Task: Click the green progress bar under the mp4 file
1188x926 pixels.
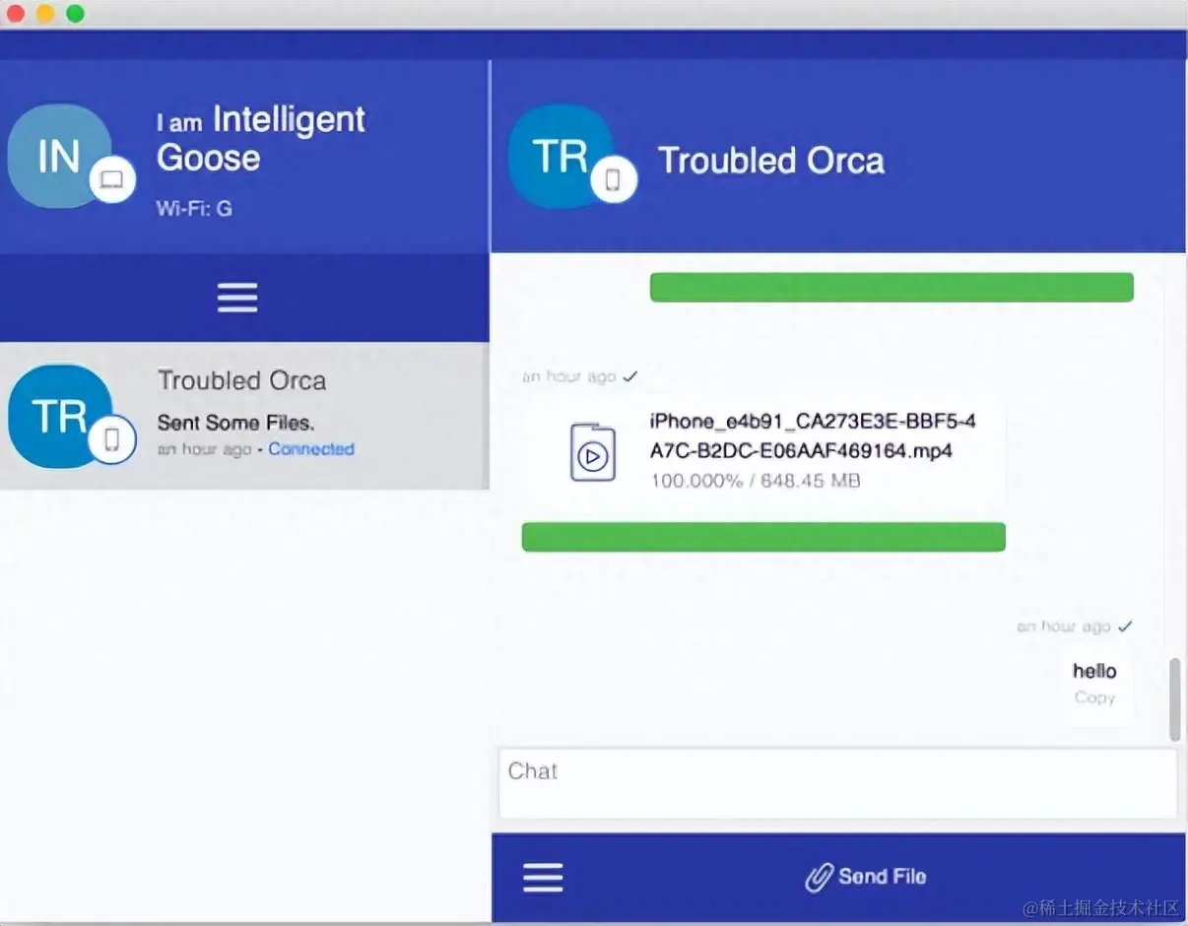Action: [x=763, y=537]
